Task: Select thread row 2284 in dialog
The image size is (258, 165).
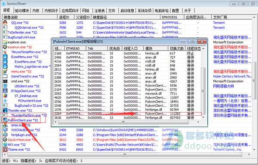Action: (127, 114)
